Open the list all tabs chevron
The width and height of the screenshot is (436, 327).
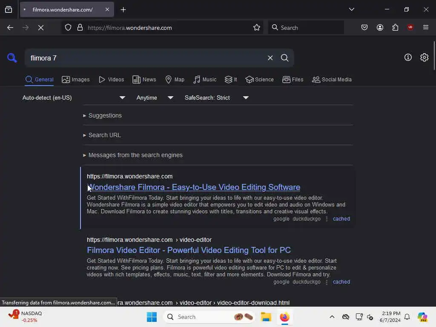click(x=351, y=9)
